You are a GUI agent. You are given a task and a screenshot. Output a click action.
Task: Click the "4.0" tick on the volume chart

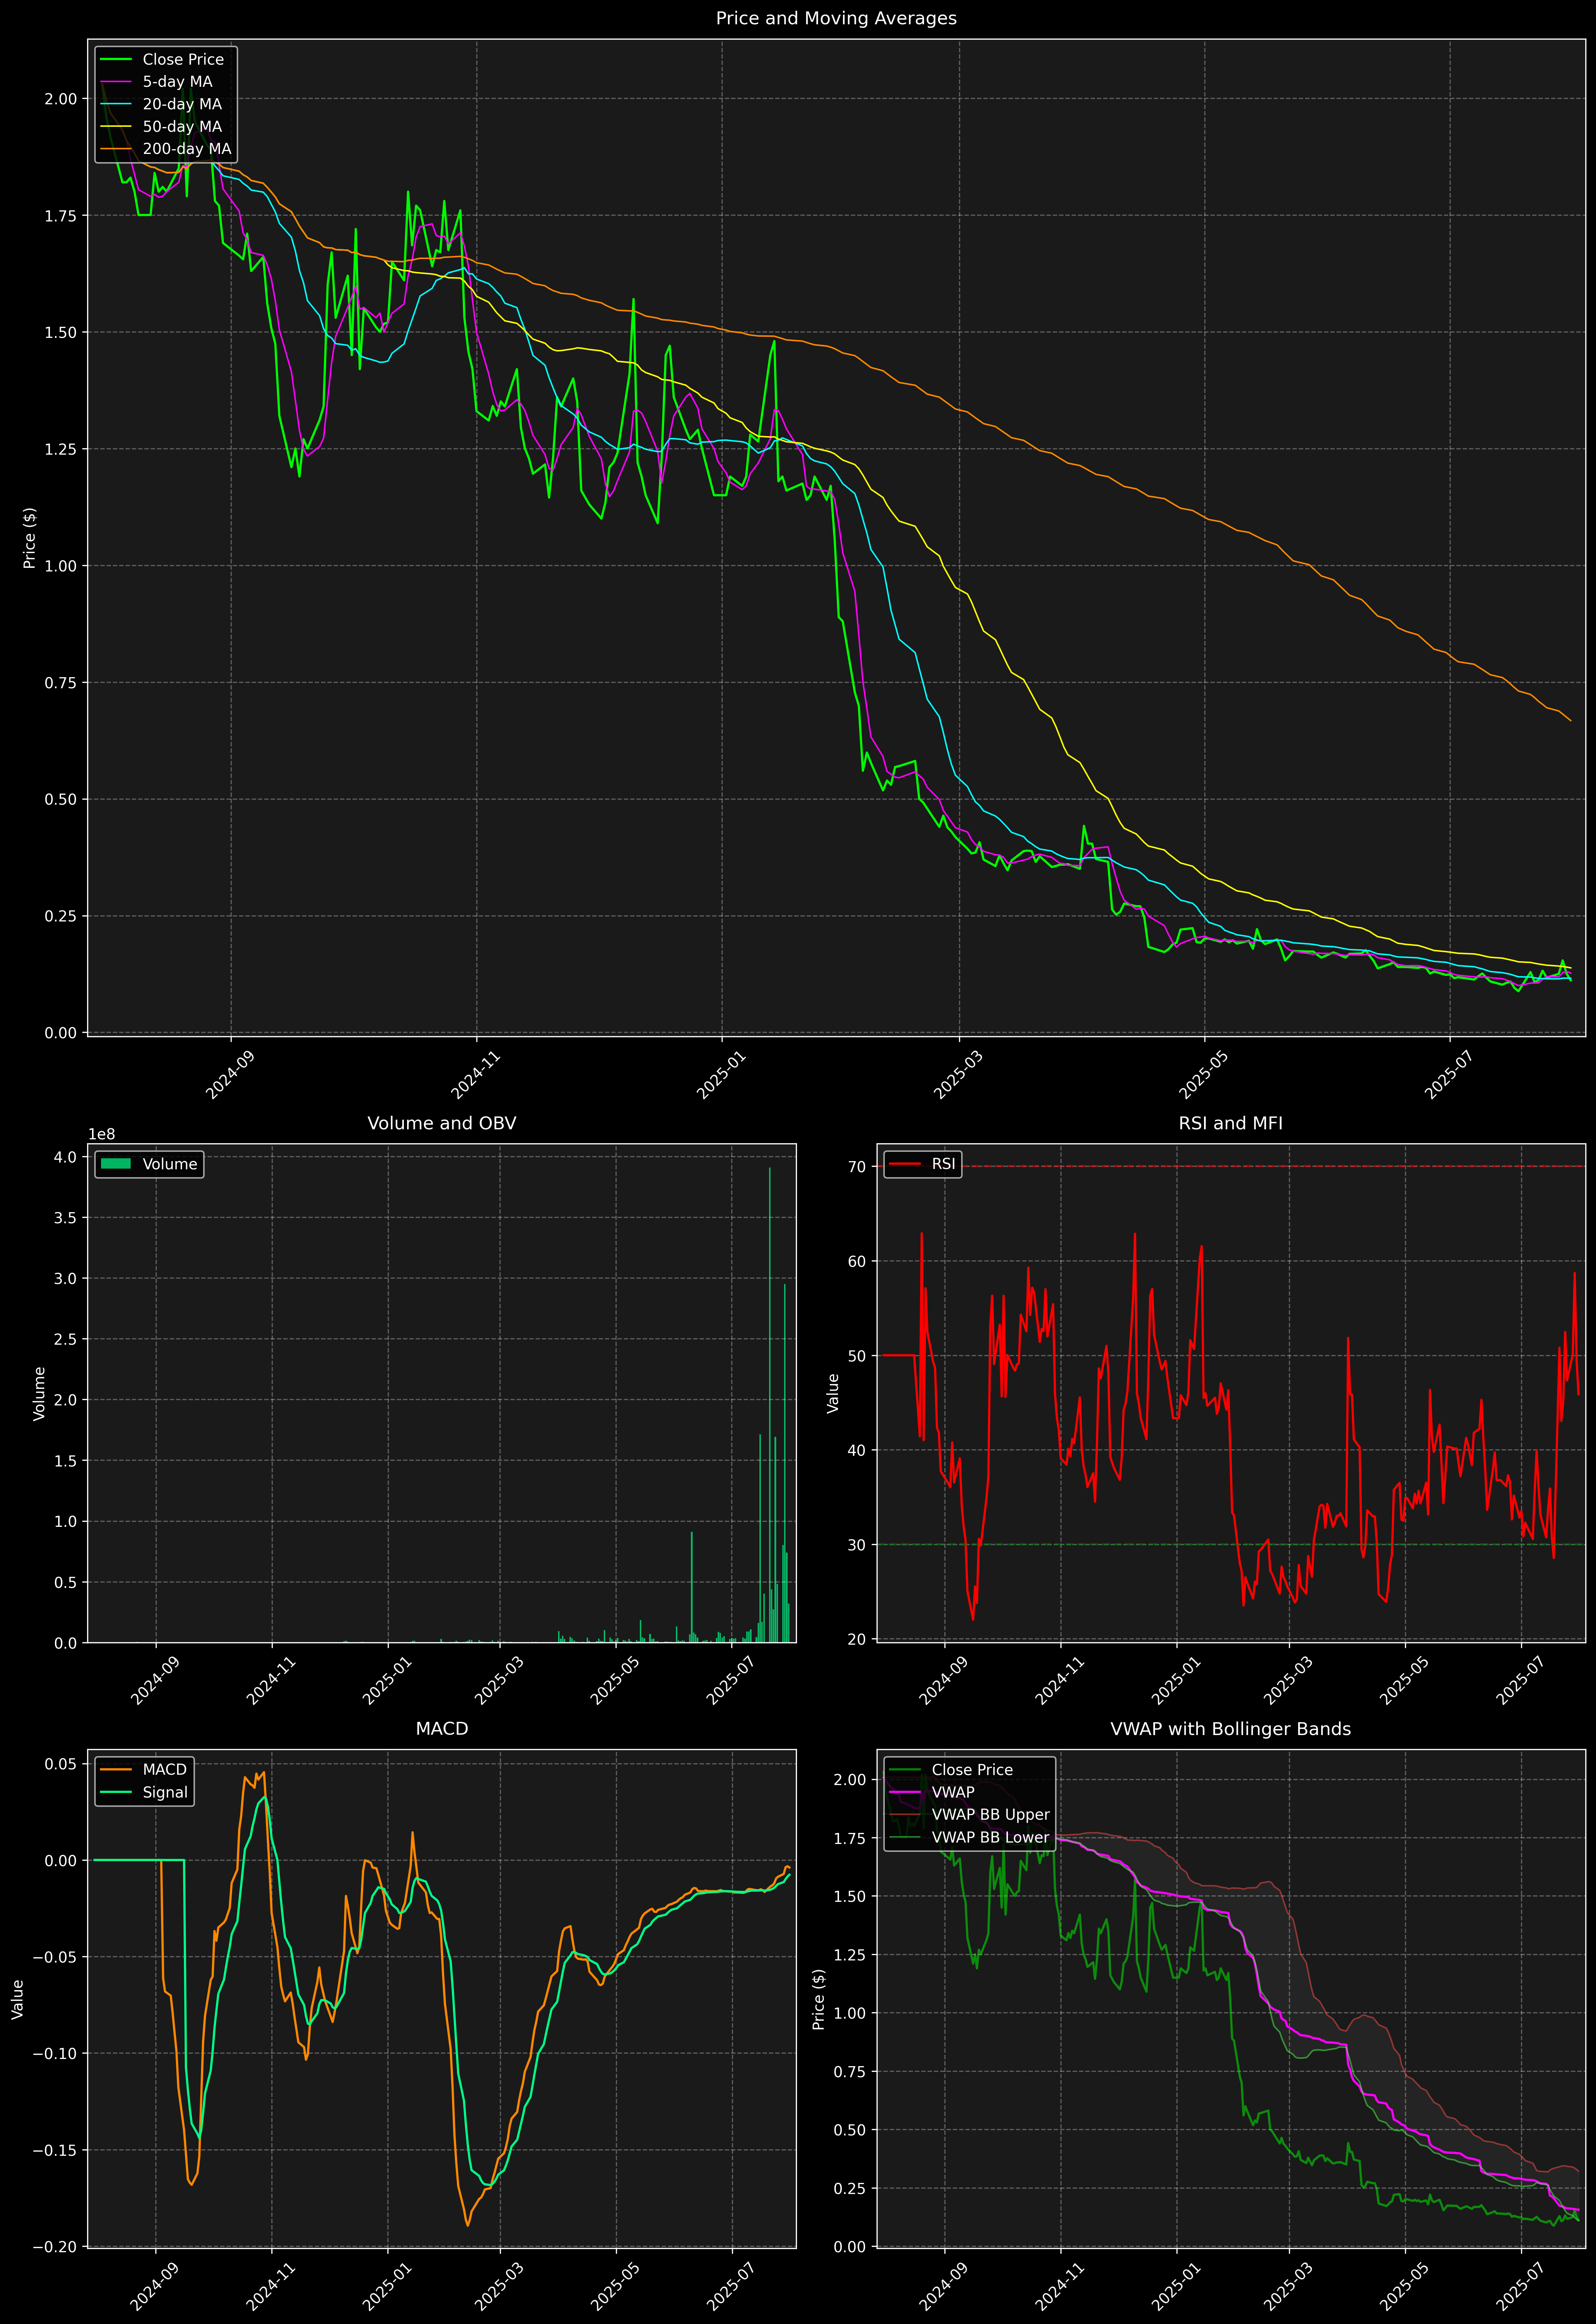click(65, 1157)
